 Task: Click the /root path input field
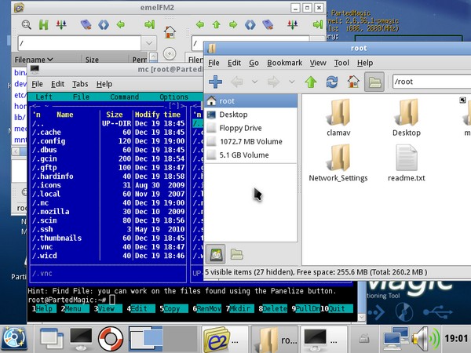pyautogui.click(x=432, y=82)
